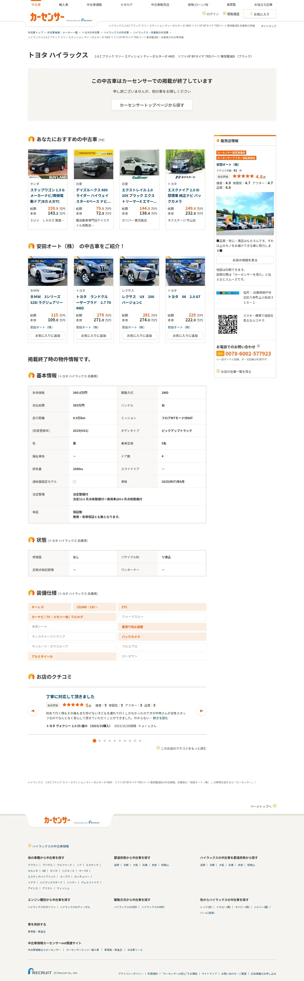Show next review with right arrow
This screenshot has height=981, width=304.
[201, 711]
